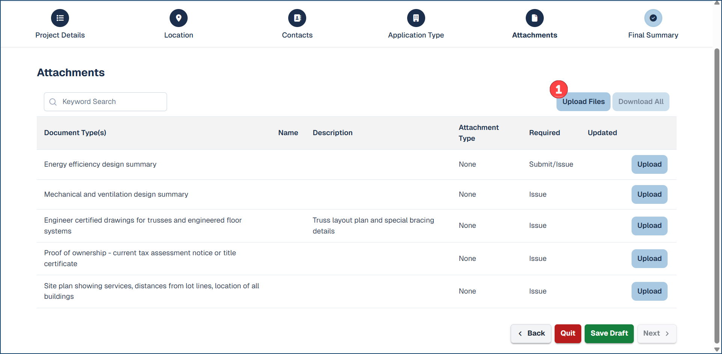Upload the Energy efficiency design summary
The width and height of the screenshot is (722, 354).
click(649, 164)
